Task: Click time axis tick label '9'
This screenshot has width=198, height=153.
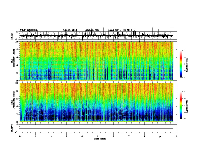Action: click(x=160, y=136)
